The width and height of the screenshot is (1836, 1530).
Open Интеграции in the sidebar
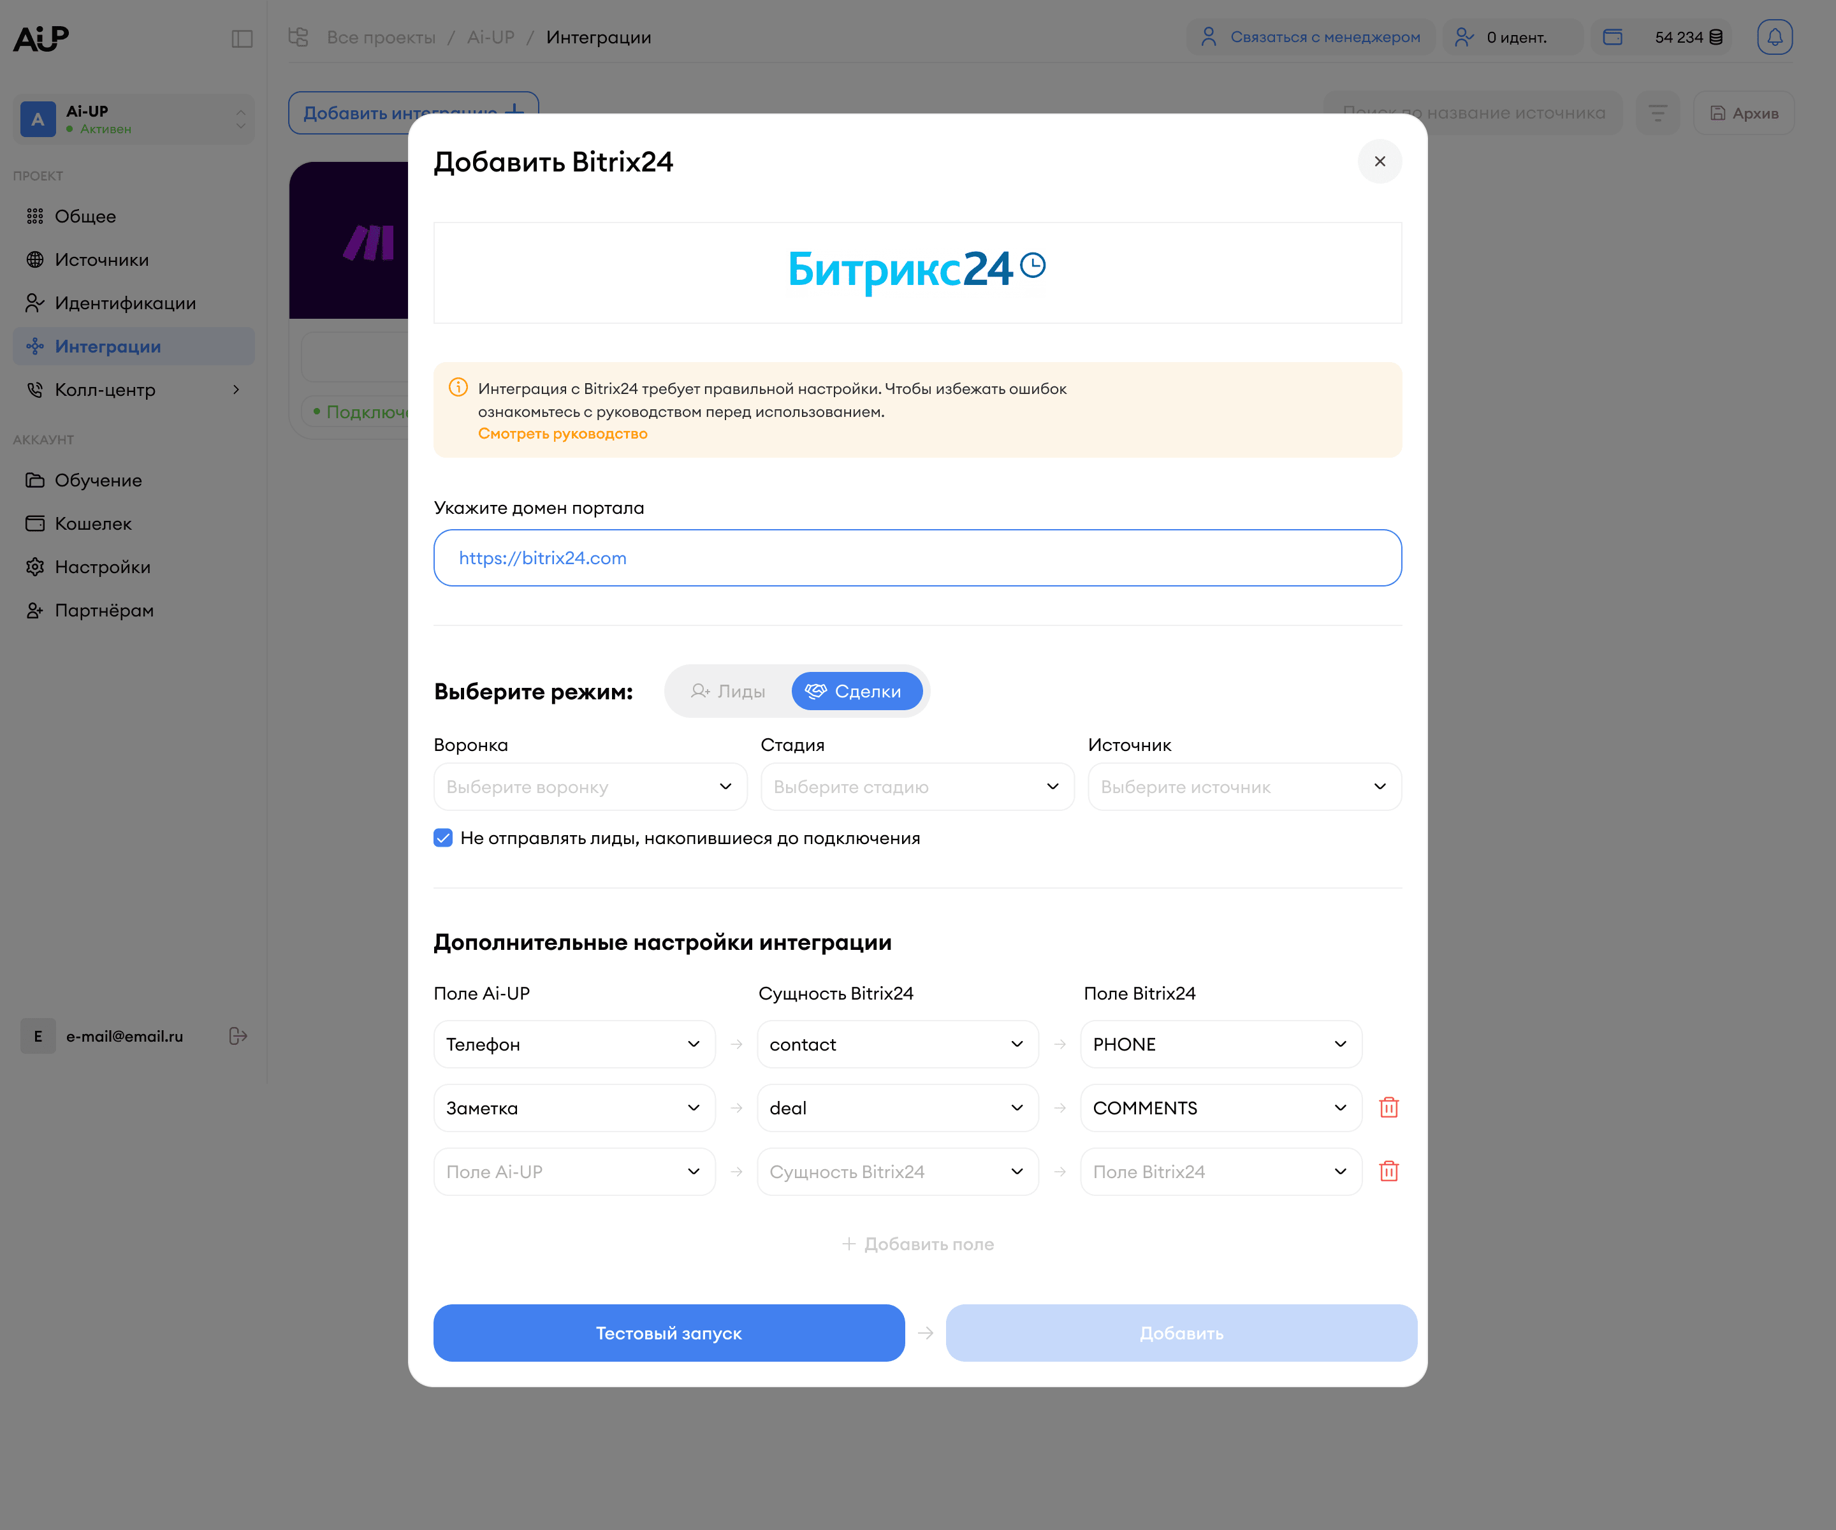point(134,346)
